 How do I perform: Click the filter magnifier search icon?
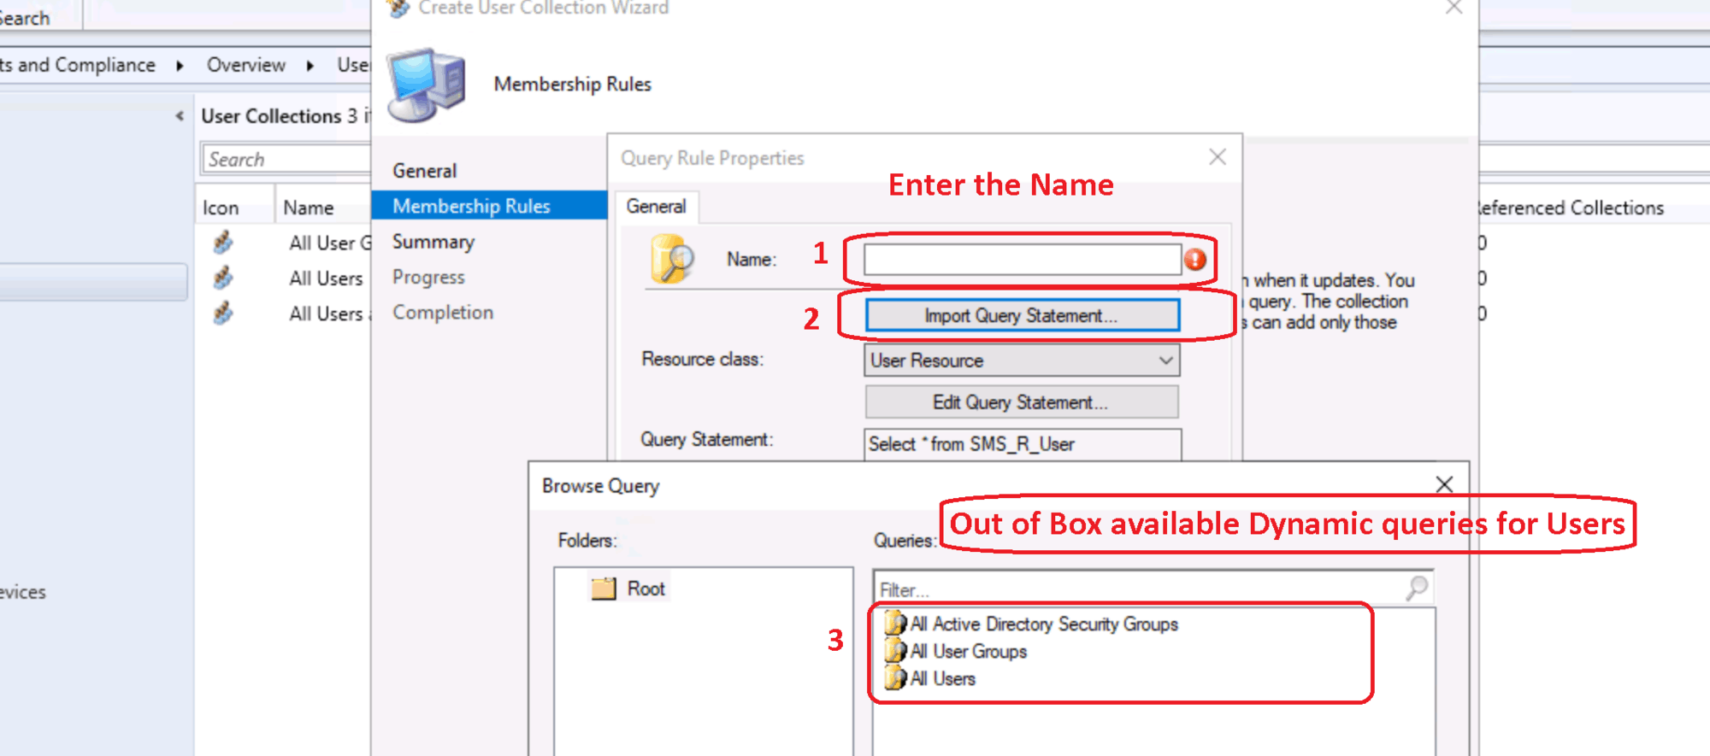coord(1417,588)
